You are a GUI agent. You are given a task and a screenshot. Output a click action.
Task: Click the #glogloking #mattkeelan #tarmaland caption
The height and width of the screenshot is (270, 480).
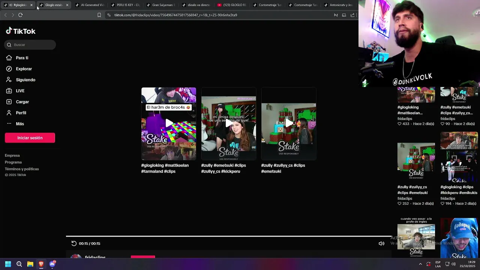coord(165,168)
